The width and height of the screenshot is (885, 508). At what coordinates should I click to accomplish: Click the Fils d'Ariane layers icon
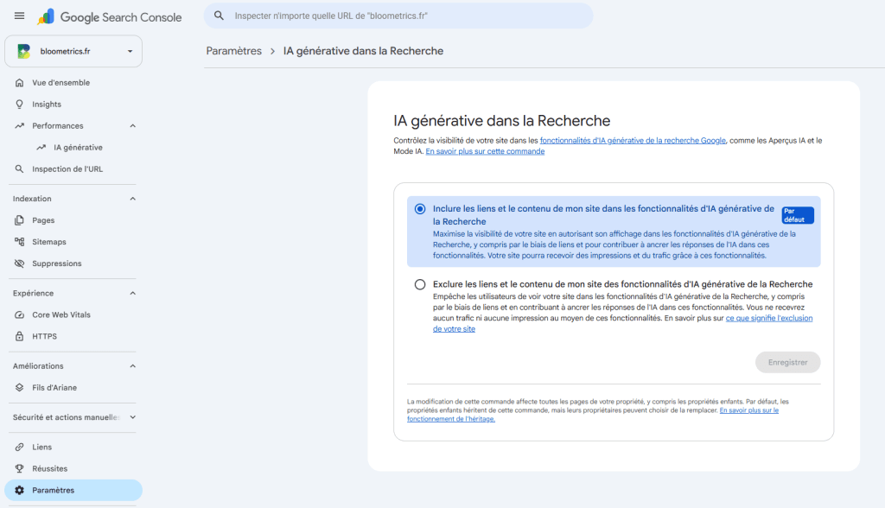[19, 388]
